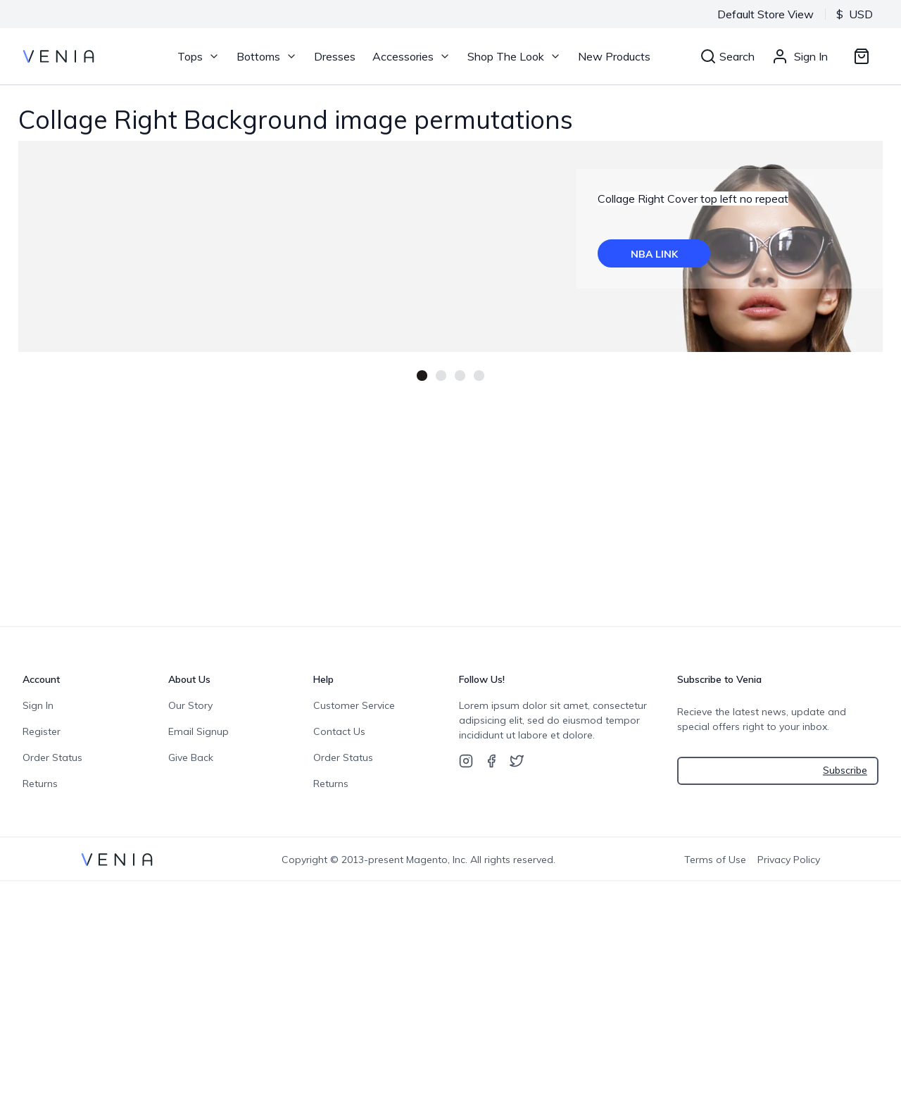Open Customer Service footer link
The image size is (901, 1101).
point(354,705)
